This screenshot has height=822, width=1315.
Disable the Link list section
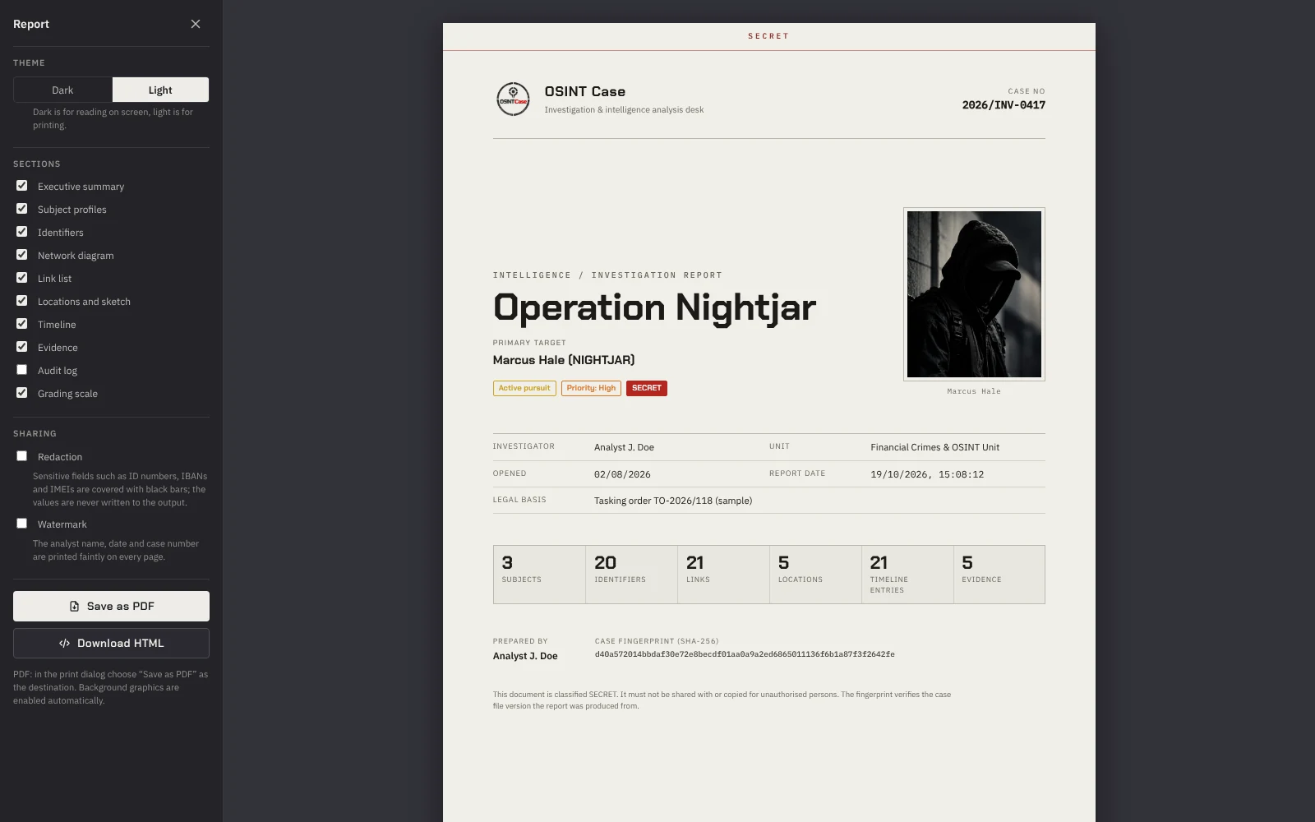(x=22, y=278)
